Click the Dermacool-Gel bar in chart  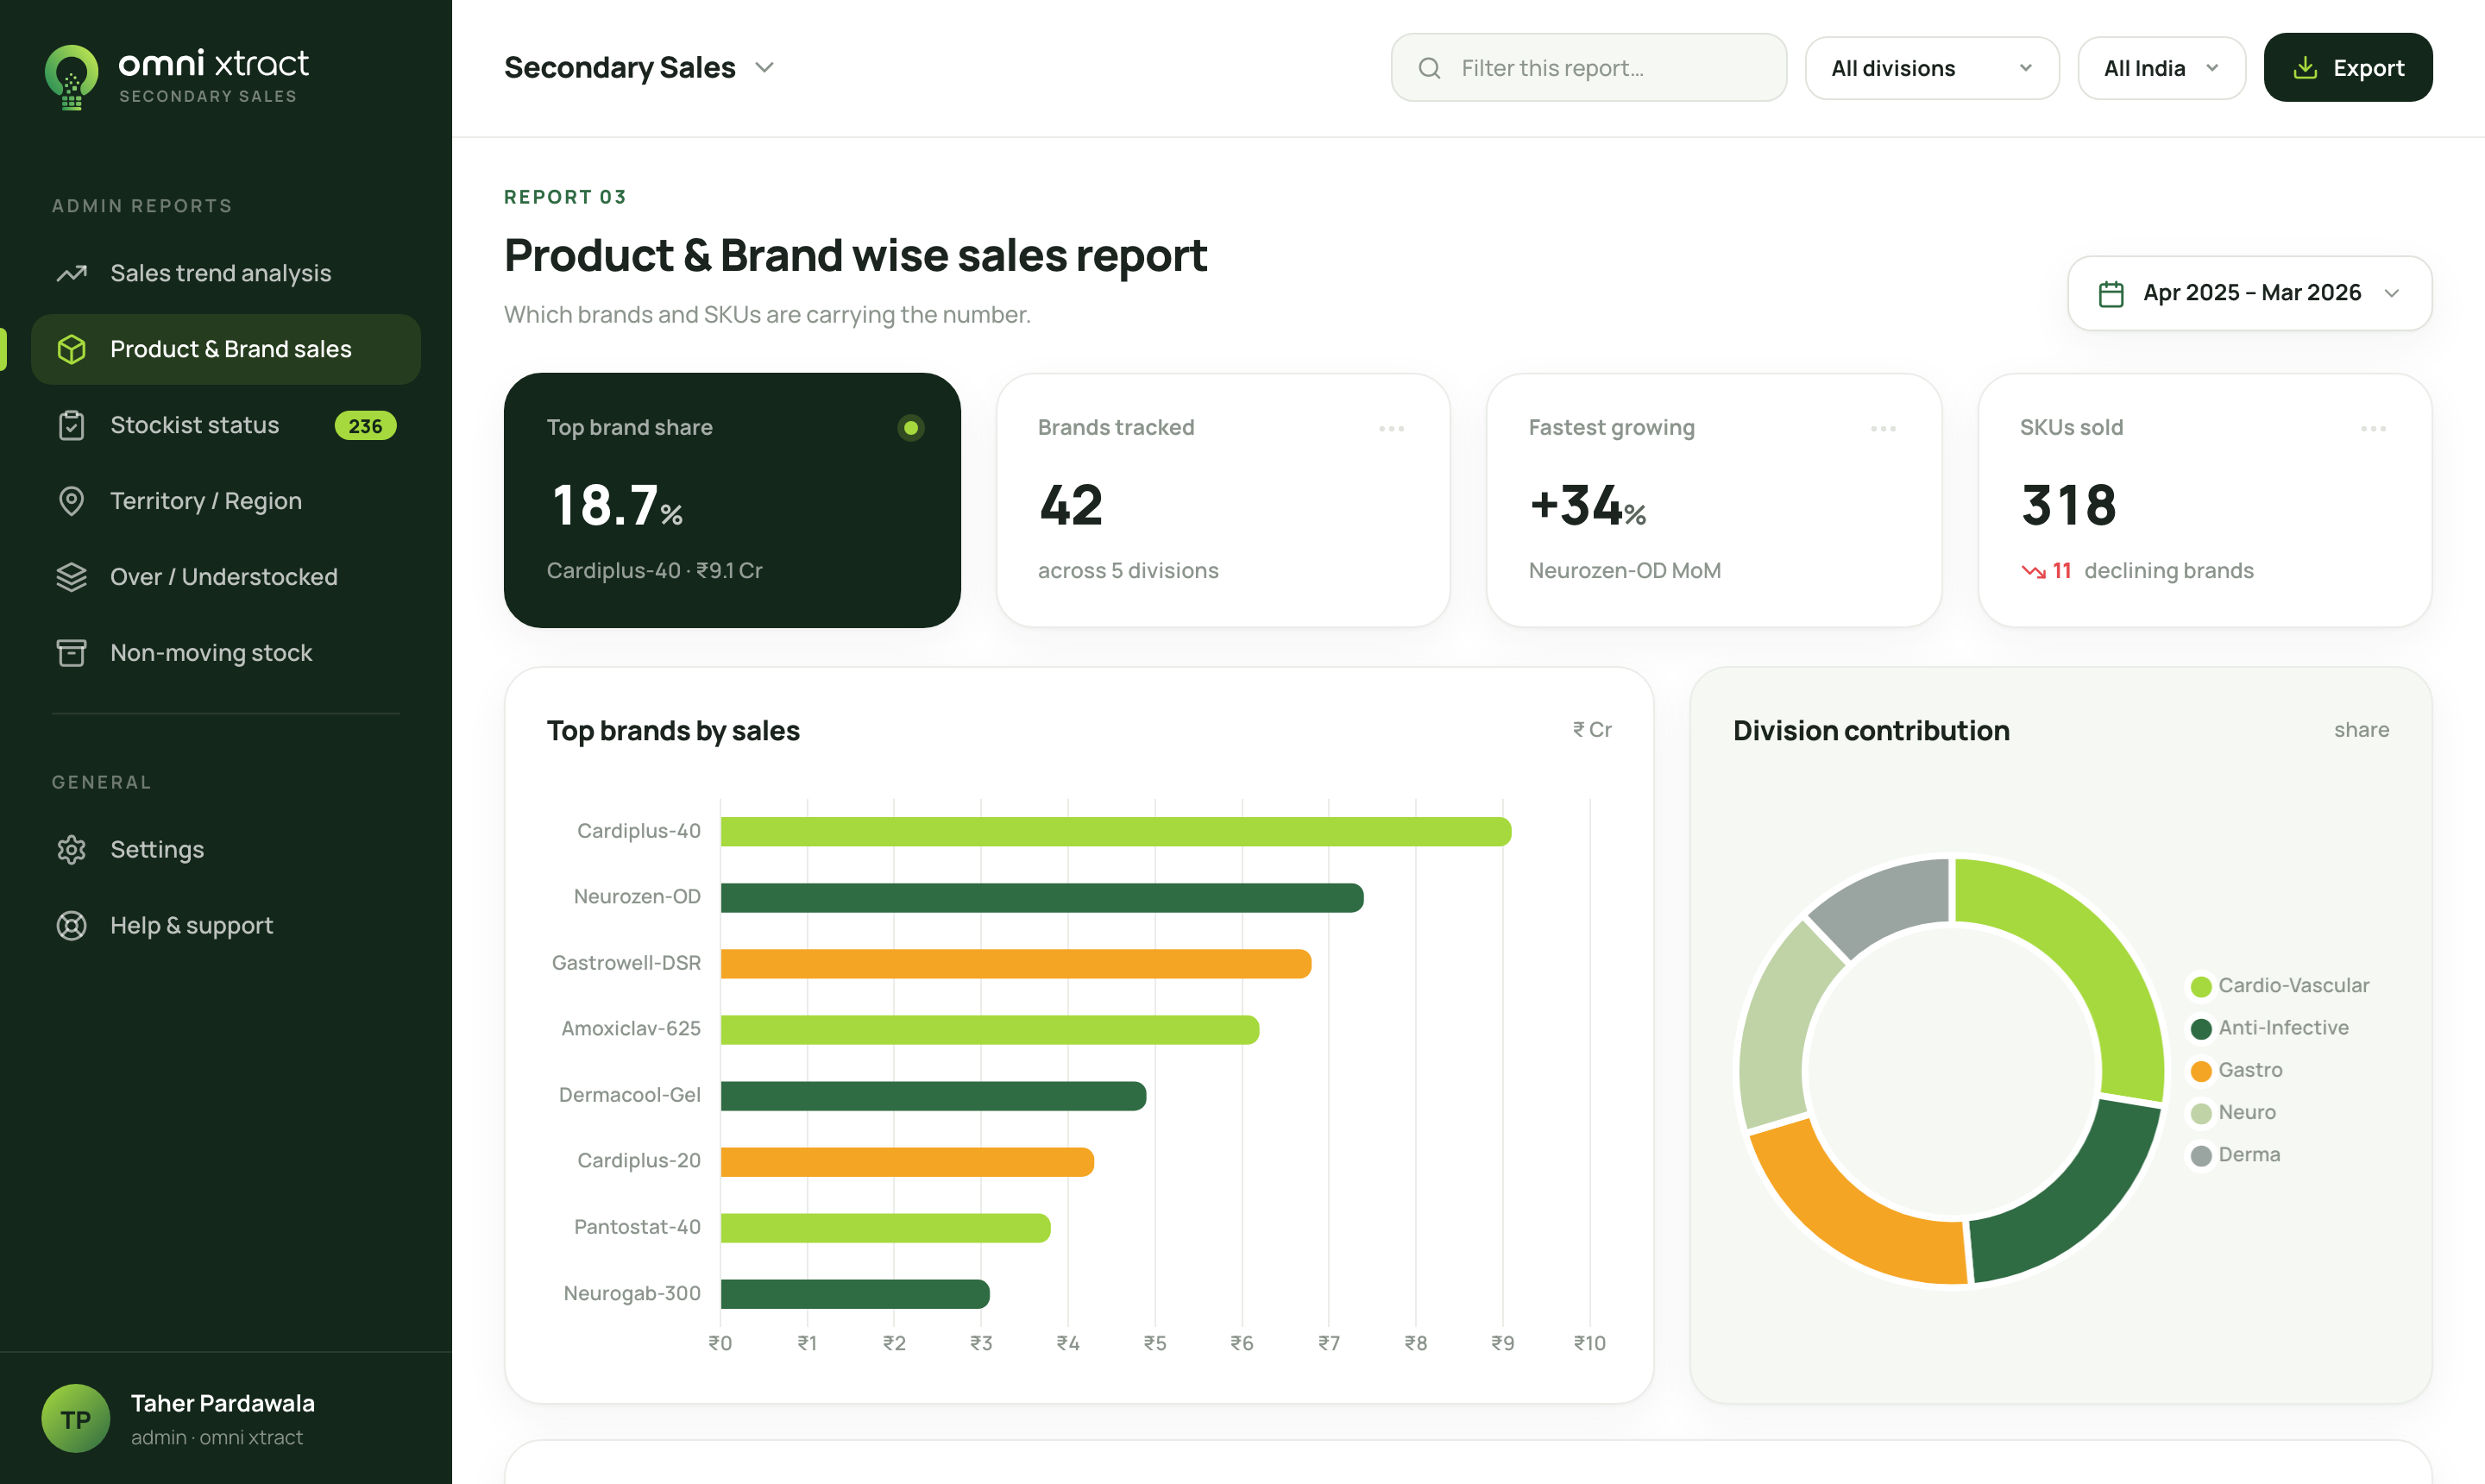tap(933, 1096)
